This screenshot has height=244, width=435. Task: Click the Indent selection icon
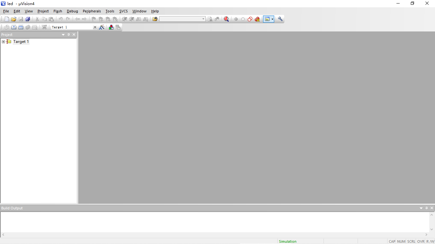coord(125,19)
